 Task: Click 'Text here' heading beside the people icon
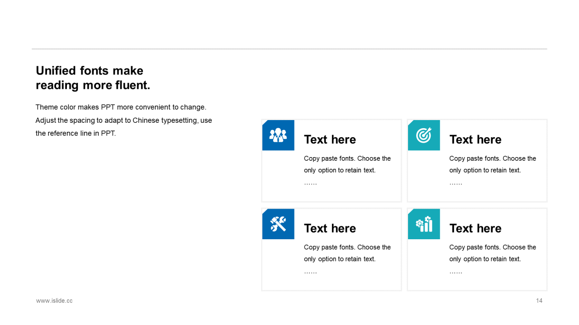coord(330,139)
